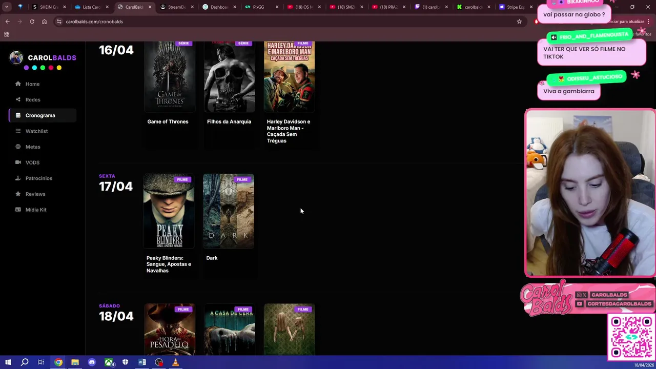Screen dimensions: 656x369
Task: Click the browser home icon
Action: (x=44, y=22)
